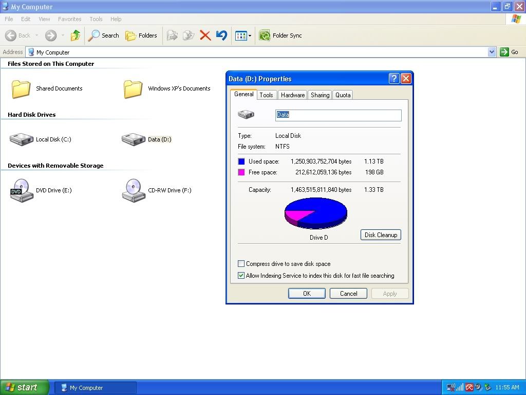
Task: Select DVD Drive (E:)
Action: tap(41, 190)
